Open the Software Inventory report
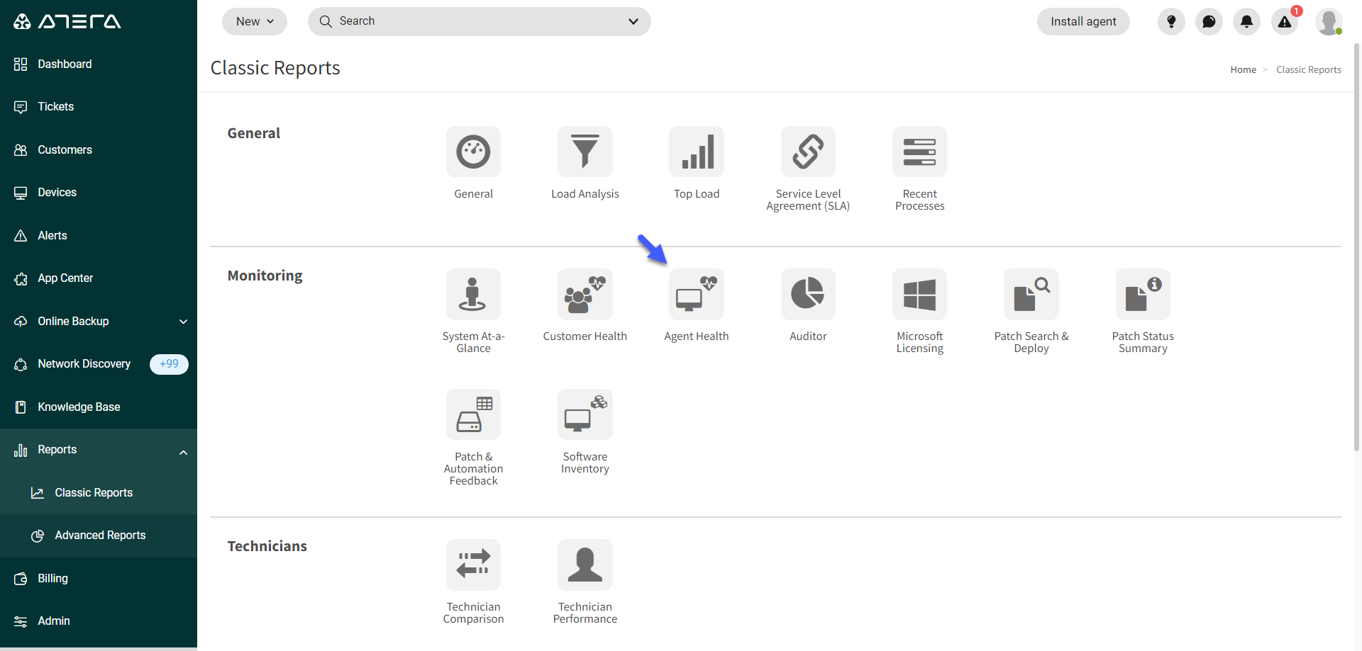Image resolution: width=1362 pixels, height=651 pixels. coord(585,414)
